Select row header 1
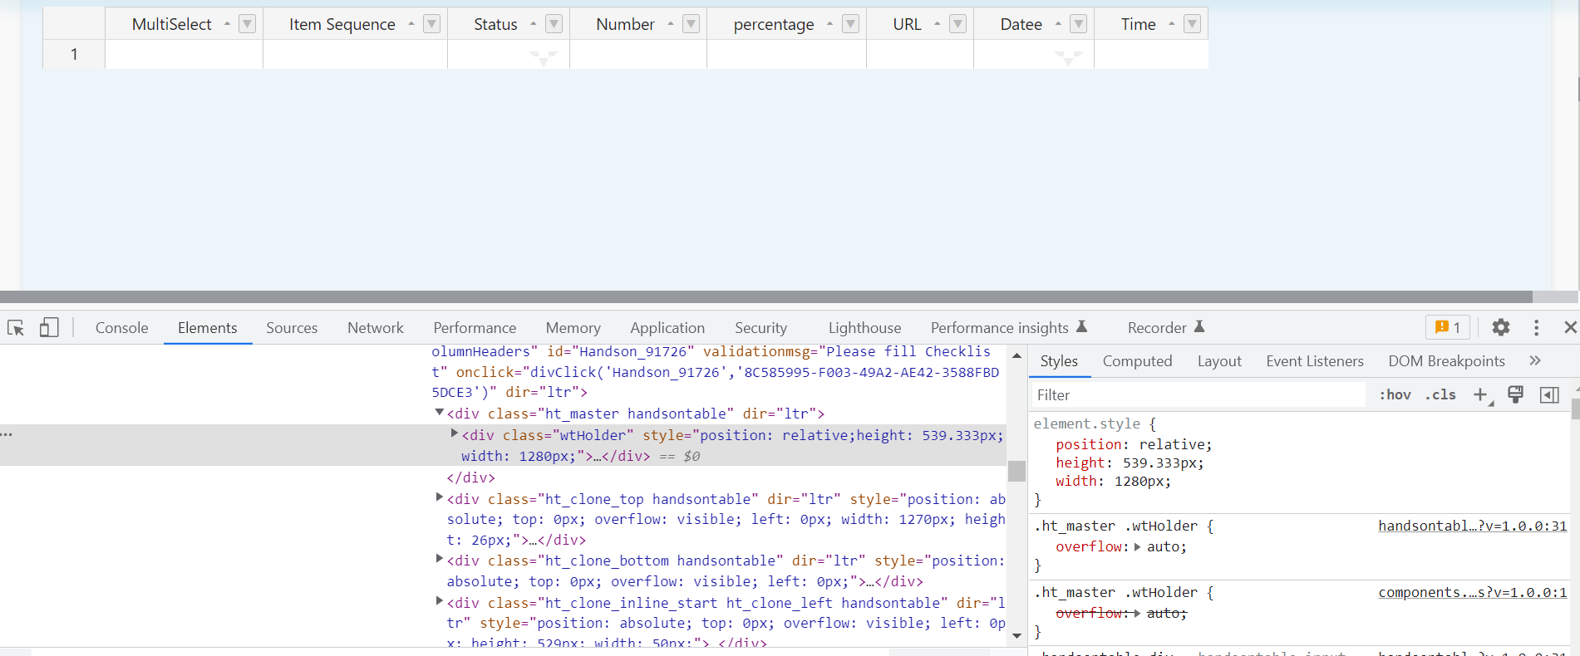Screen dimensions: 1580x656 coord(74,55)
